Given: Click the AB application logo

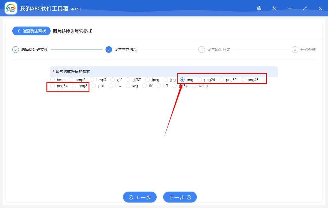Looking at the screenshot, I should (x=10, y=8).
